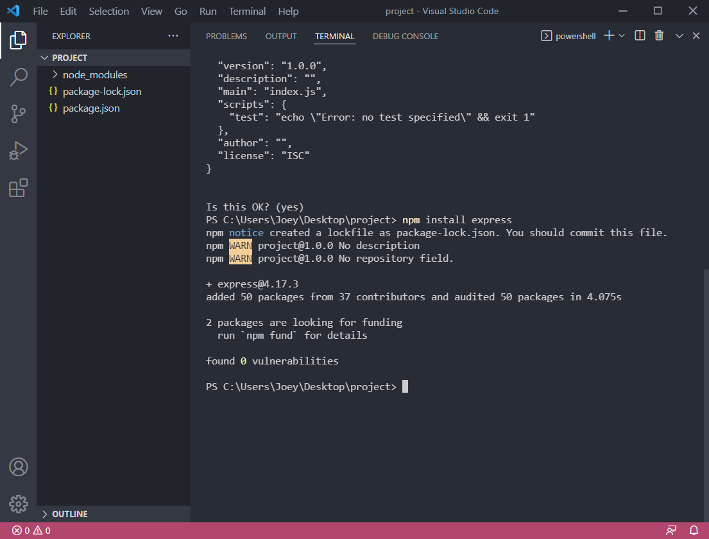Open the Extensions view
This screenshot has width=709, height=539.
18,187
